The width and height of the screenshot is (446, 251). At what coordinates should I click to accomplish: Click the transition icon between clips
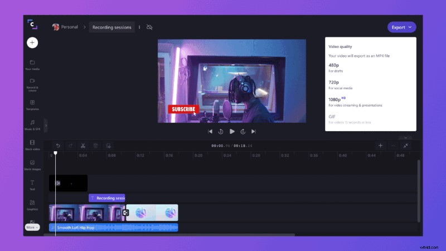pyautogui.click(x=125, y=213)
